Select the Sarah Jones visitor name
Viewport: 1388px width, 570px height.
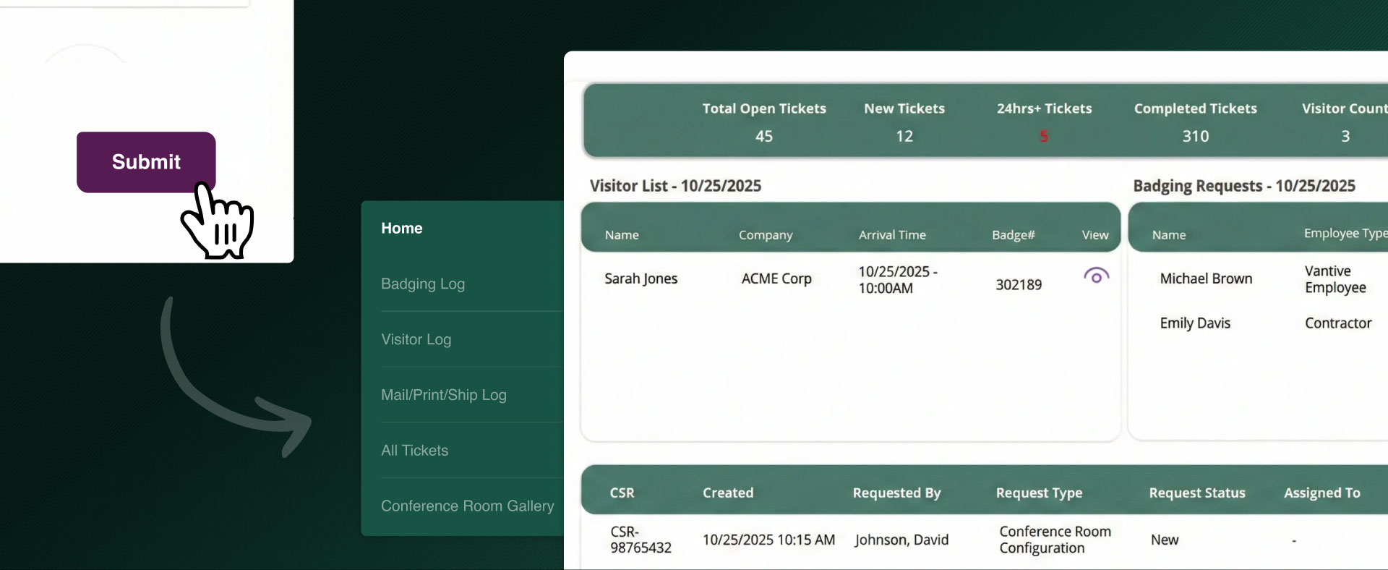[x=641, y=278]
